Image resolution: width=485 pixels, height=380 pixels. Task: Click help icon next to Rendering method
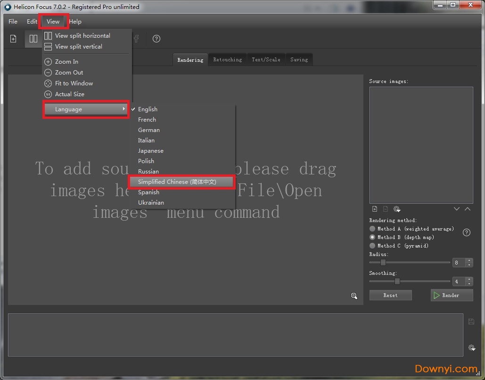pos(467,232)
